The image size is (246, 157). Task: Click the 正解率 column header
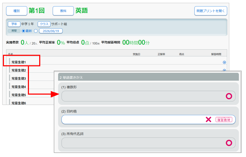click(x=161, y=54)
